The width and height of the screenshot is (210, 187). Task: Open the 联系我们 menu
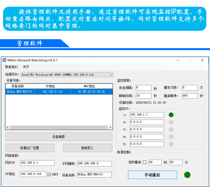click(x=11, y=67)
